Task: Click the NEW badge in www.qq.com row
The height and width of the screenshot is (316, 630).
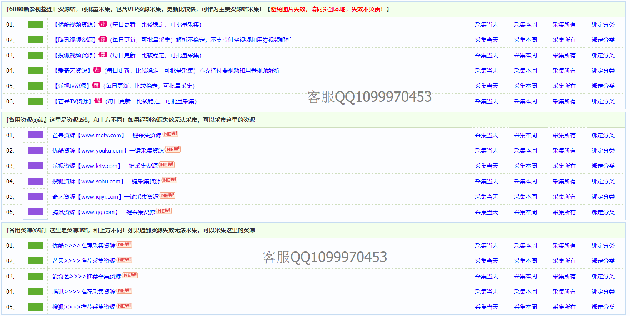Action: click(x=164, y=211)
